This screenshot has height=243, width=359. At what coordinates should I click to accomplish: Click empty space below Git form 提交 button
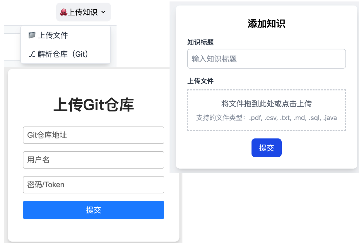[93, 230]
